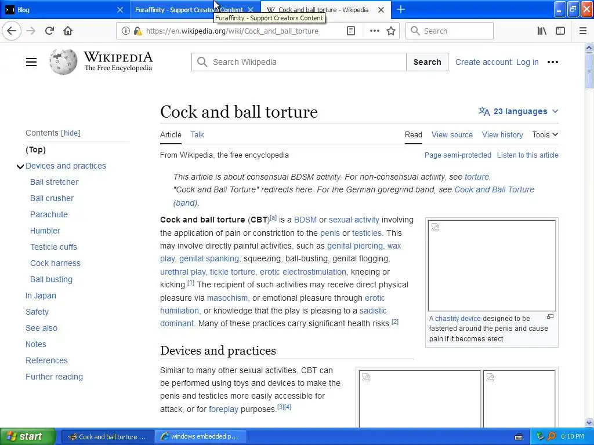
Task: Close the Blog tab
Action: 119,10
